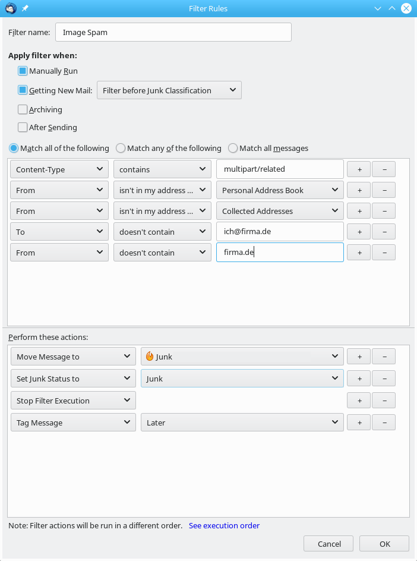Screen dimensions: 417x561
Task: Add condition after ich@firma.de row
Action: pos(359,232)
